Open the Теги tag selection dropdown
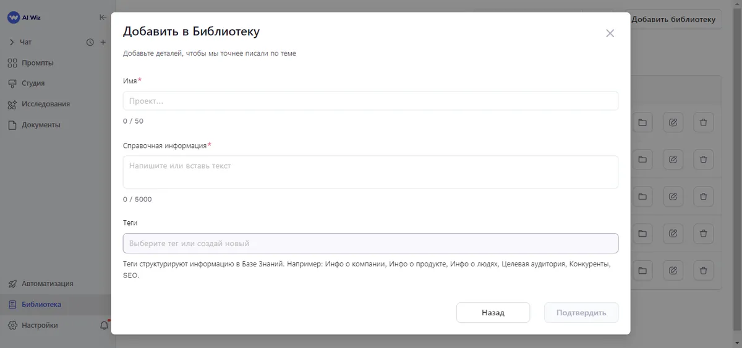 370,244
